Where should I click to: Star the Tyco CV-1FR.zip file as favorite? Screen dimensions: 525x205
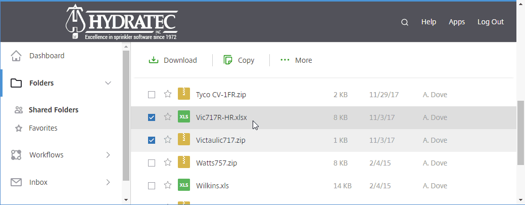click(x=168, y=94)
